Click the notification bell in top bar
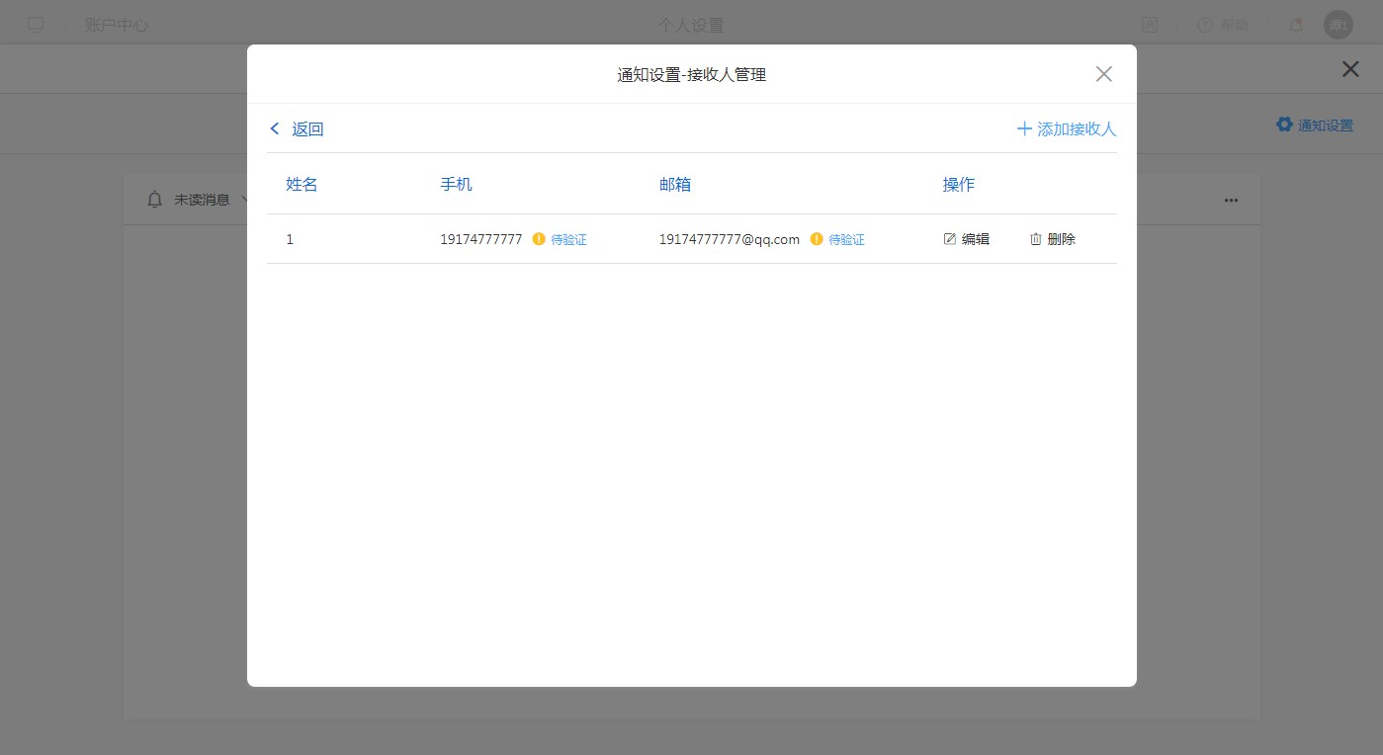 [1296, 26]
